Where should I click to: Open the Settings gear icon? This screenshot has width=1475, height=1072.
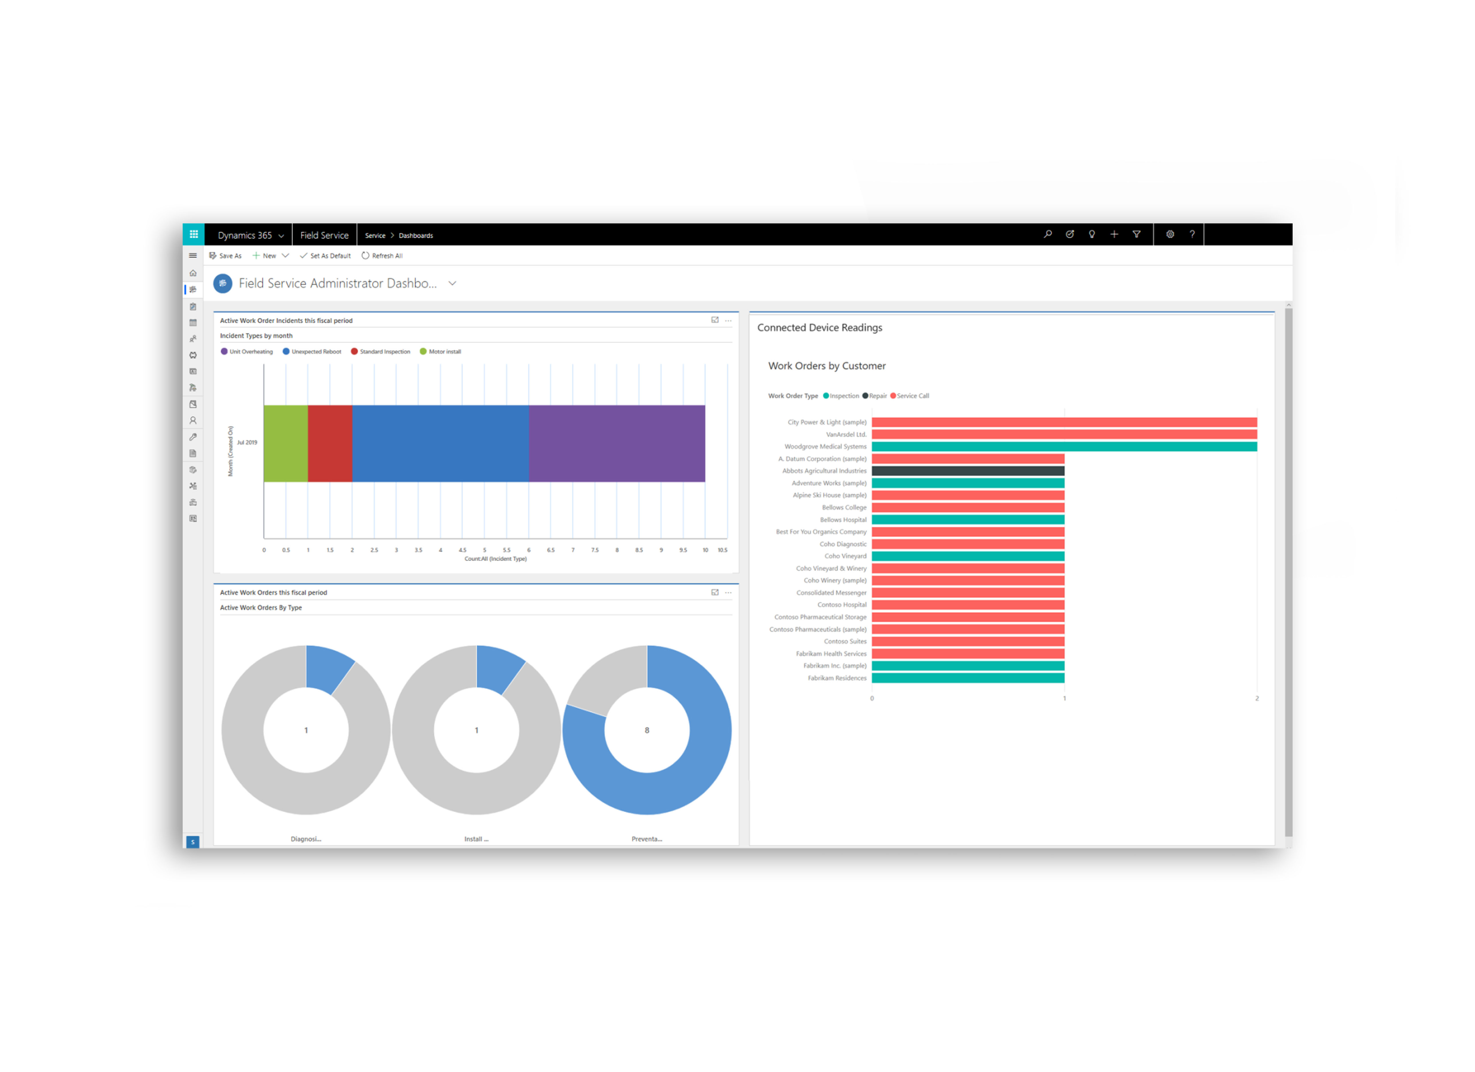point(1169,234)
